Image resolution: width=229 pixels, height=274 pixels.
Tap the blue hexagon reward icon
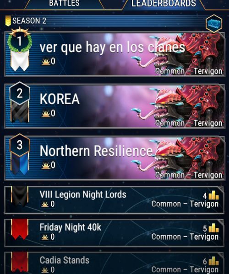214,24
